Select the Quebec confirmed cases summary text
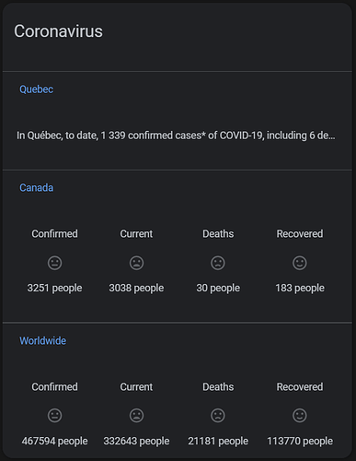The width and height of the screenshot is (356, 461). point(176,136)
